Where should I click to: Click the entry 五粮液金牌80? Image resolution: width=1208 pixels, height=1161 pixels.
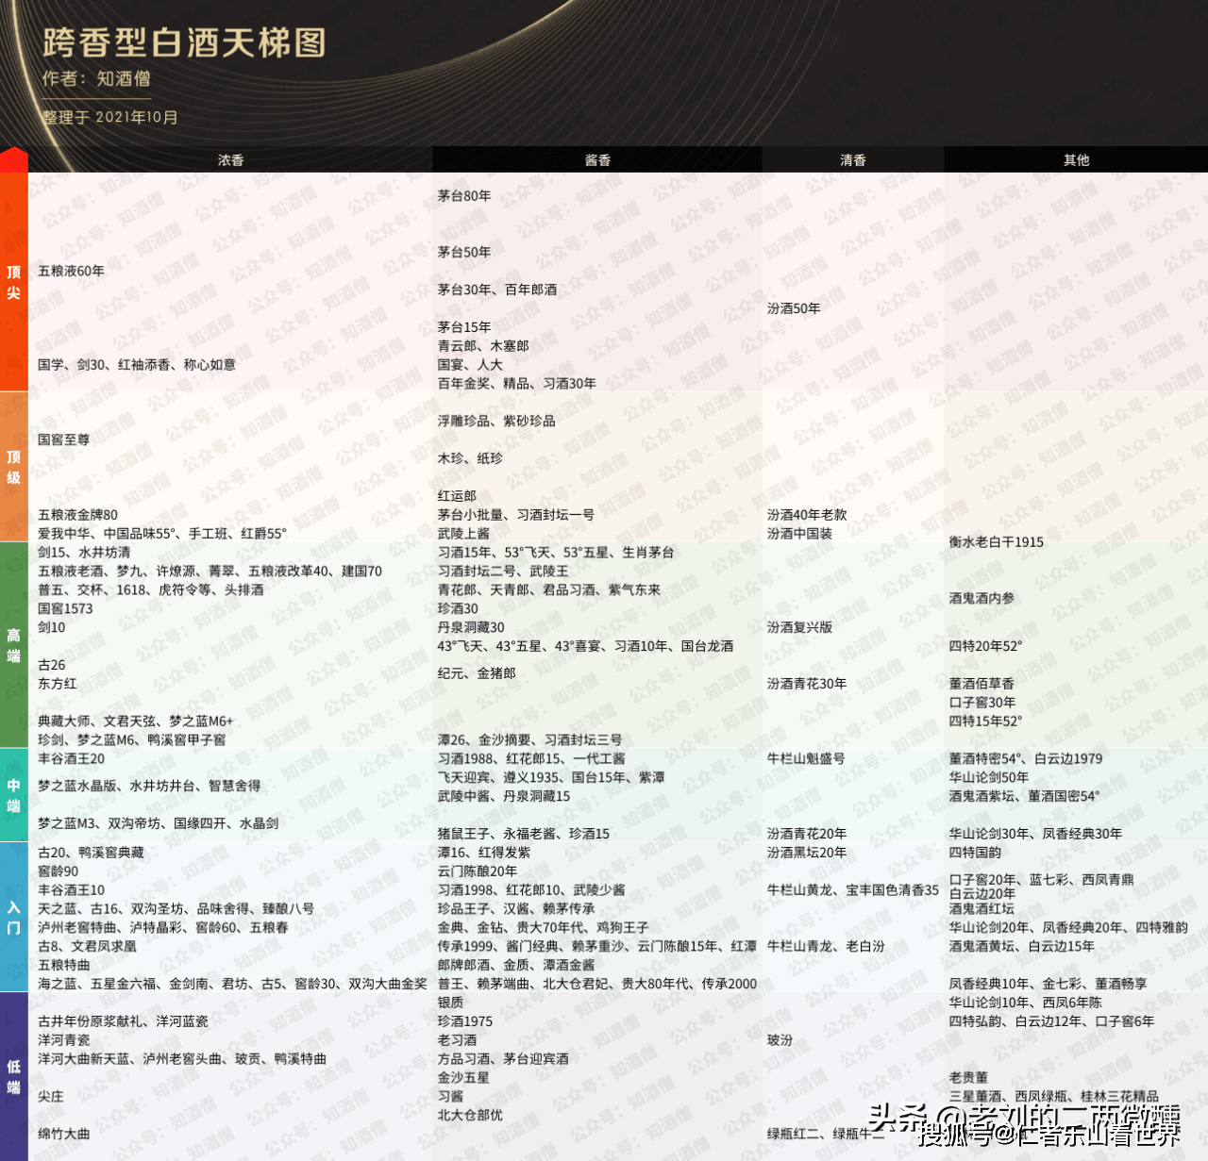(x=78, y=515)
